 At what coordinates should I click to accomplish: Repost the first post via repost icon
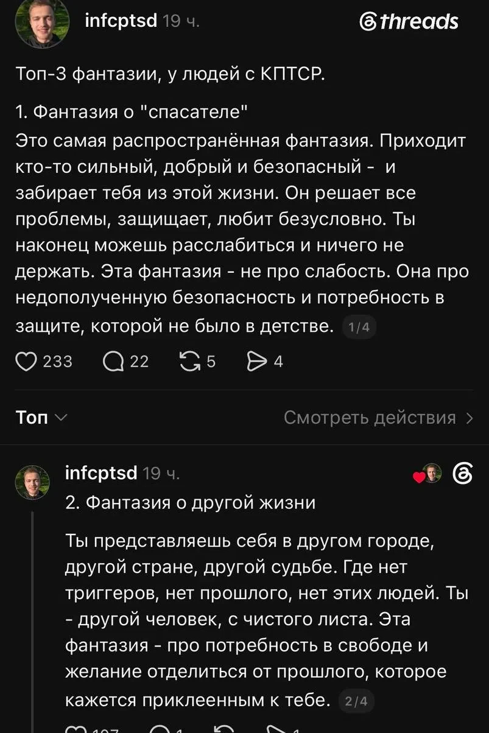pyautogui.click(x=191, y=362)
